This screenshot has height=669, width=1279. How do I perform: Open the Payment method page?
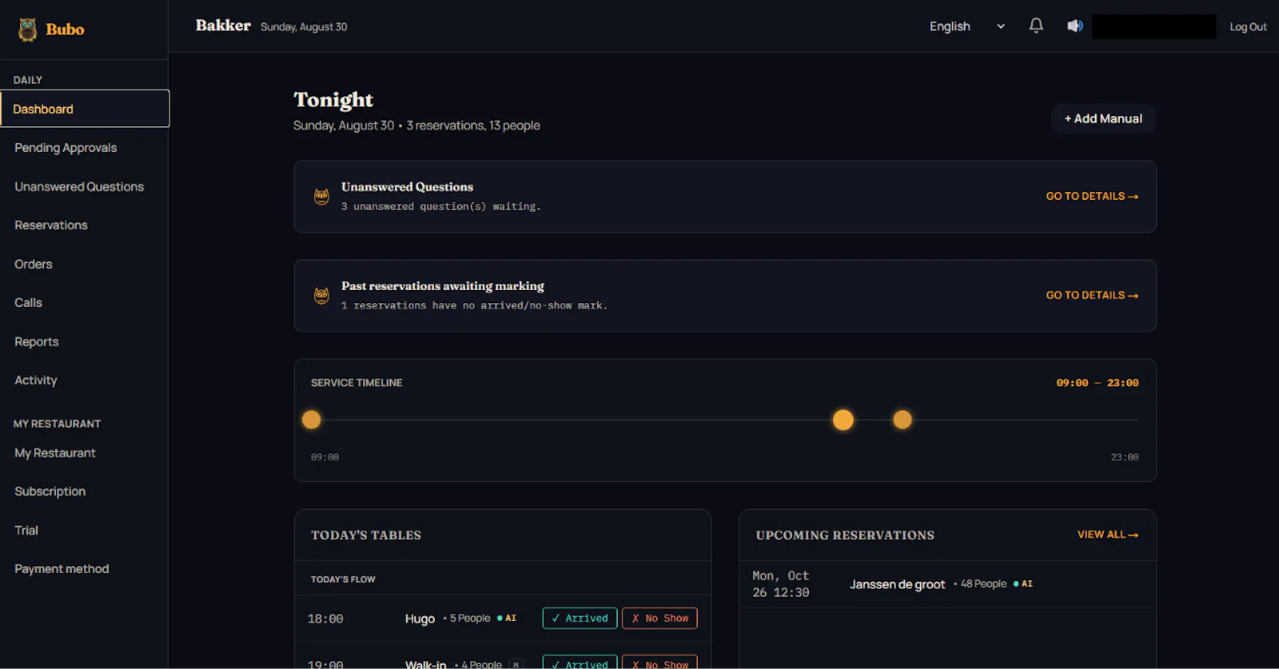click(x=62, y=569)
